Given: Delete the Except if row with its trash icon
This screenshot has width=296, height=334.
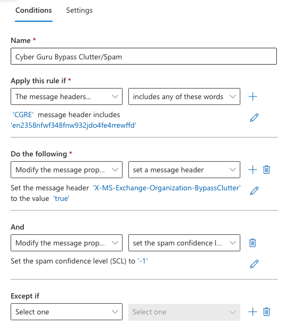Looking at the screenshot, I should 266,312.
